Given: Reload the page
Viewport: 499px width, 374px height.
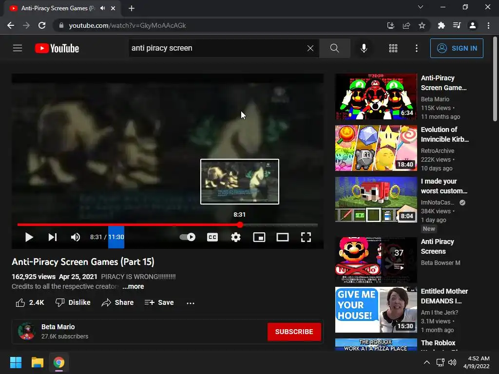Looking at the screenshot, I should [42, 25].
